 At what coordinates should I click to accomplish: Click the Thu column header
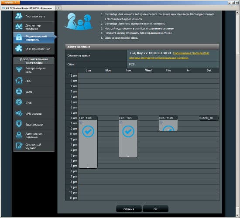(x=168, y=70)
